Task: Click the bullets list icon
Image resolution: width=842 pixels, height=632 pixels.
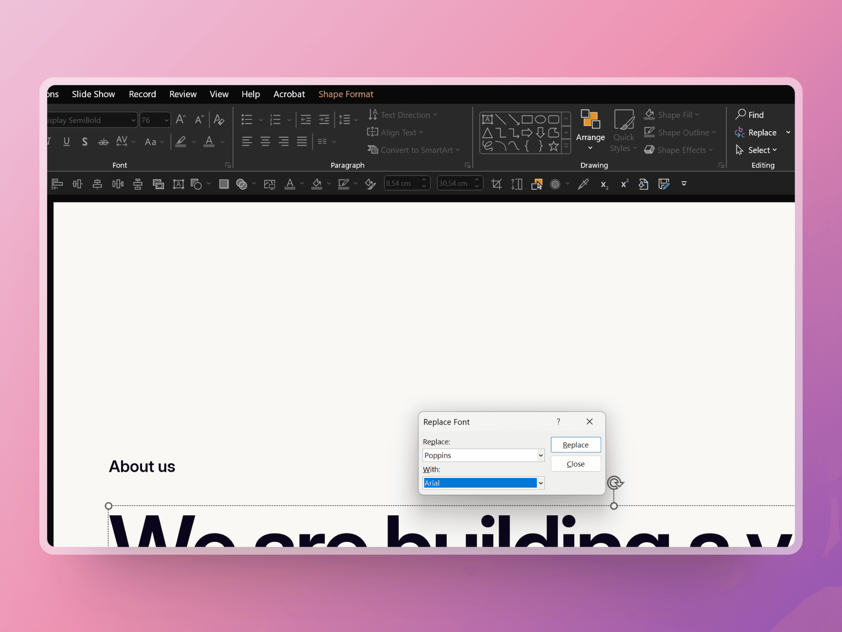Action: click(x=247, y=119)
